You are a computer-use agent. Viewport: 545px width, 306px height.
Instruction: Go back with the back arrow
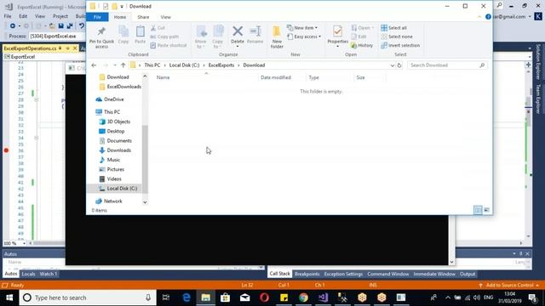(94, 65)
